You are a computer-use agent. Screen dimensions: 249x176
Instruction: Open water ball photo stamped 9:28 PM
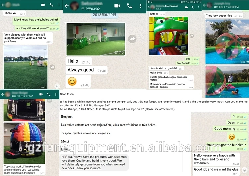[227, 41]
